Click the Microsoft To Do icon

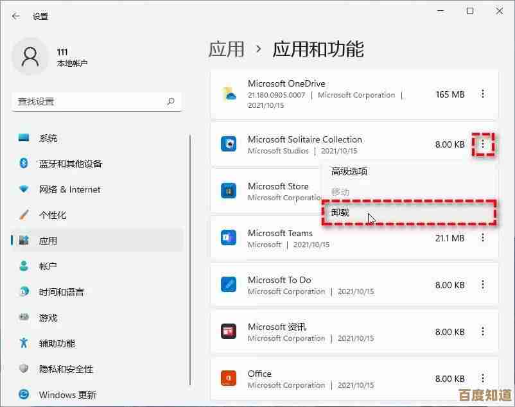point(229,284)
